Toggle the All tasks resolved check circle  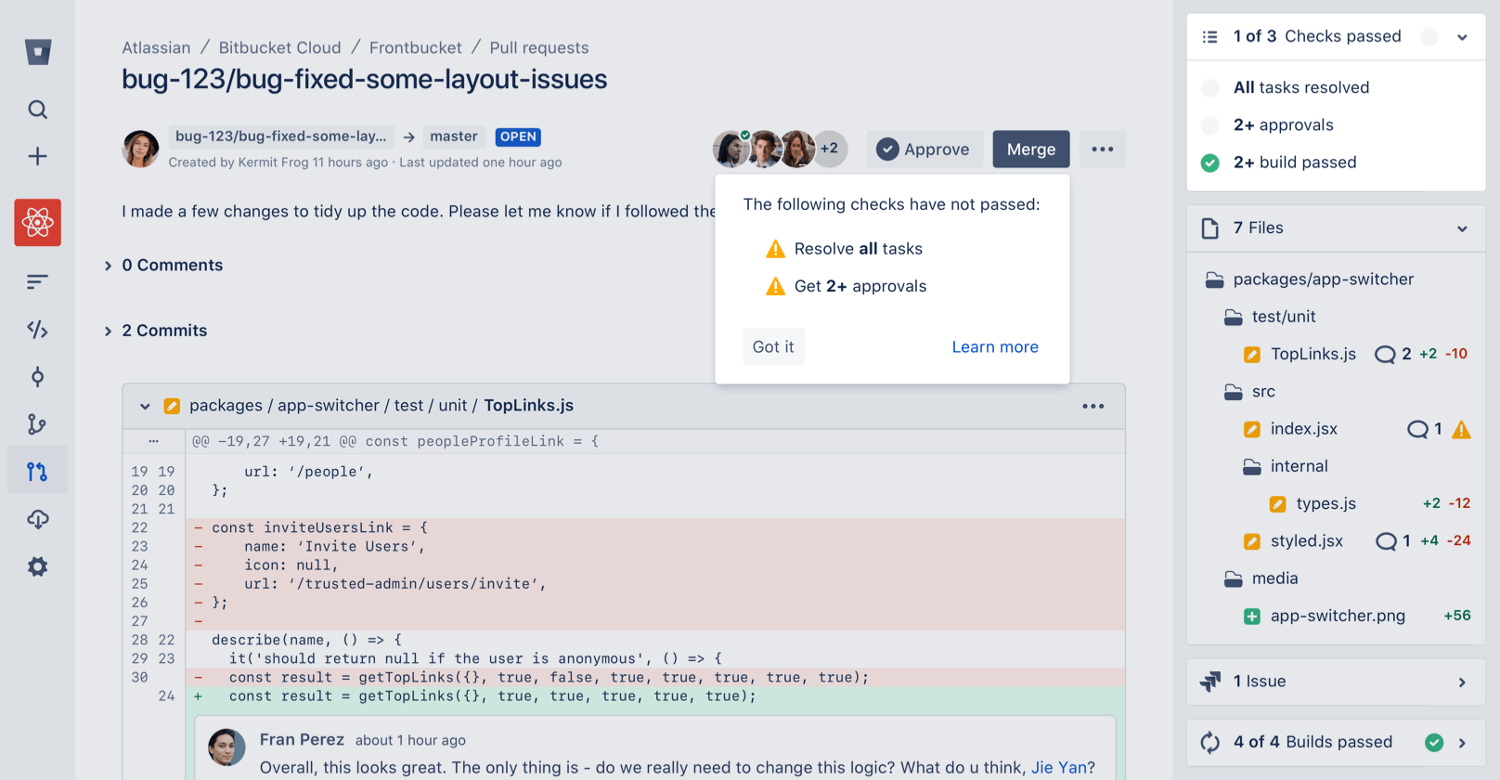pos(1210,88)
